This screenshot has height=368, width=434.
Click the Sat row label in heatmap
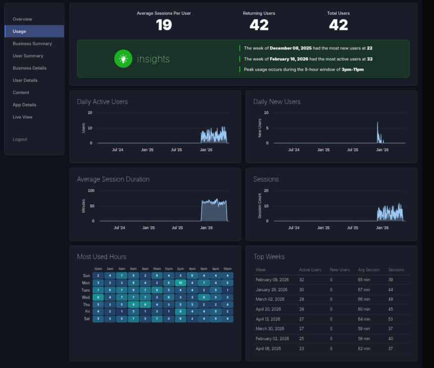(87, 319)
